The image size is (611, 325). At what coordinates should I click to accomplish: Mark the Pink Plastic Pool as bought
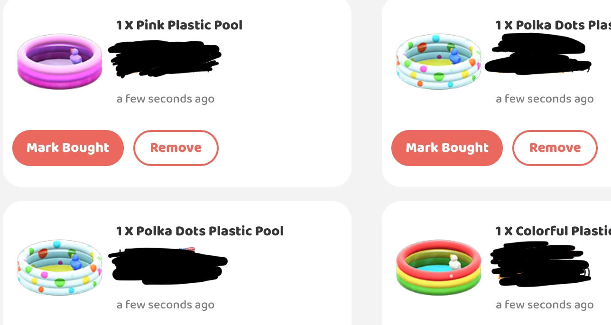(x=68, y=148)
